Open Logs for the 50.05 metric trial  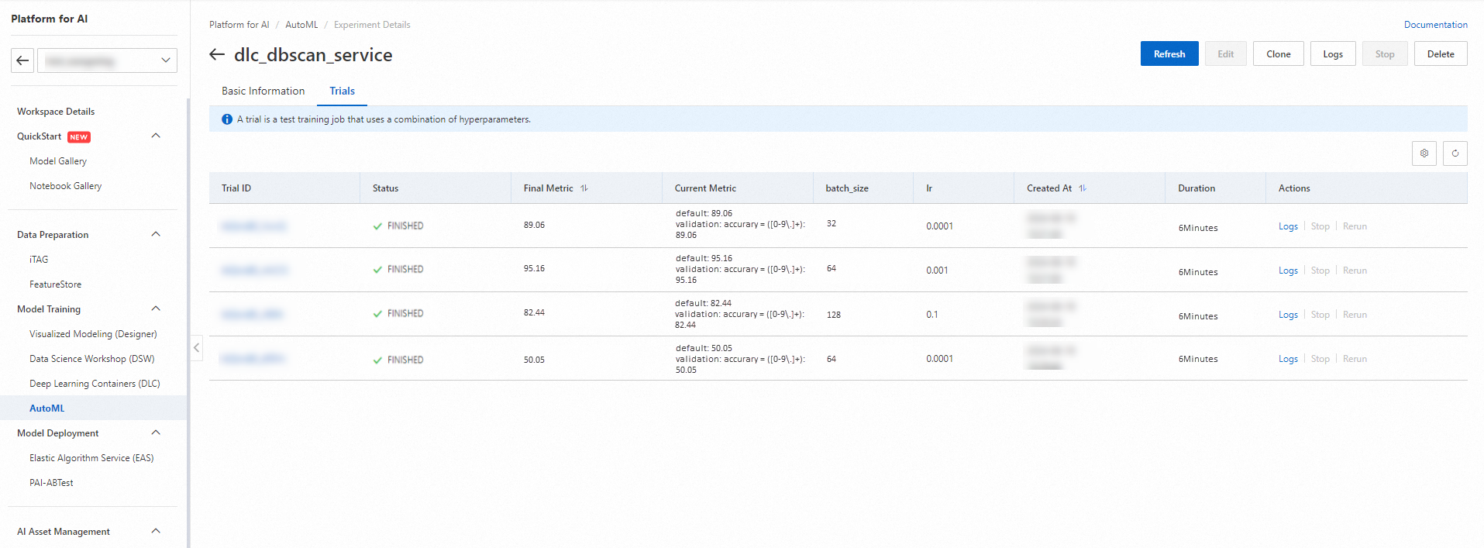pyautogui.click(x=1288, y=359)
